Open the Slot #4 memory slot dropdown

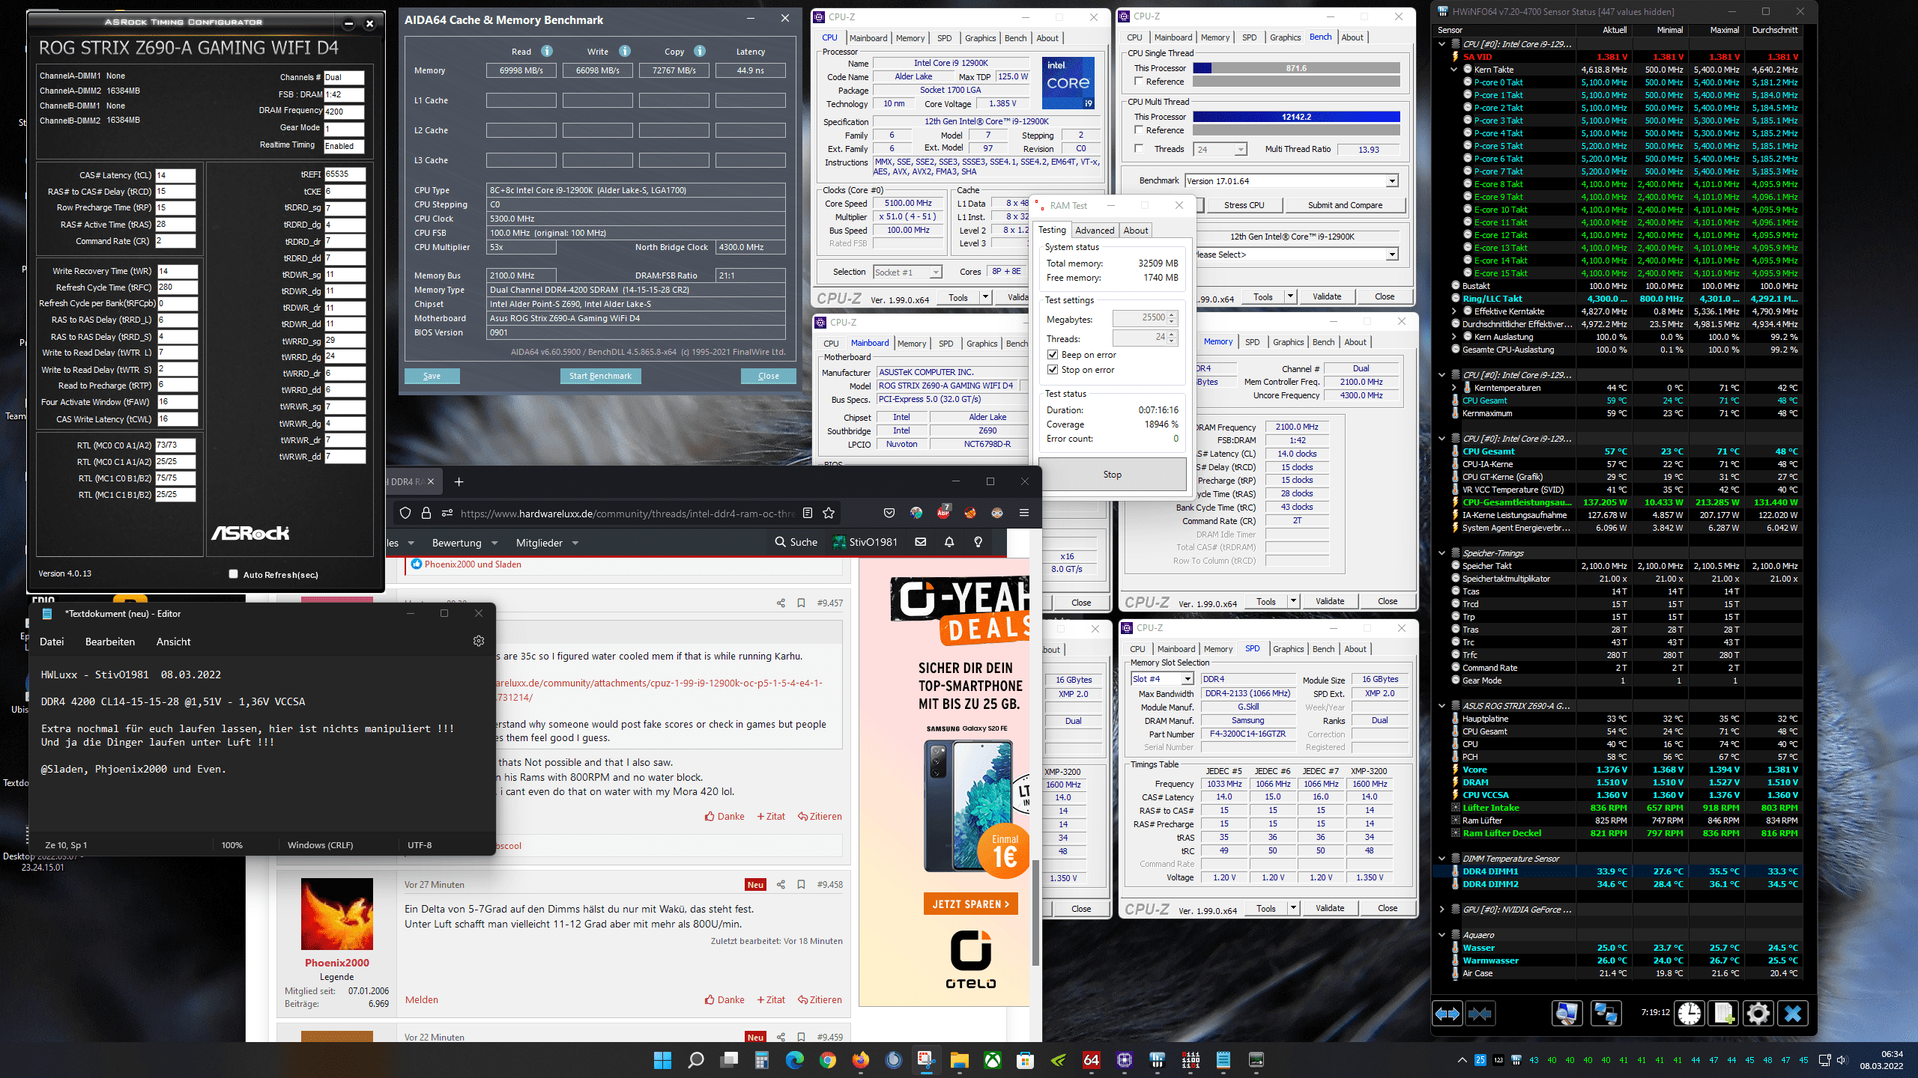[1187, 679]
